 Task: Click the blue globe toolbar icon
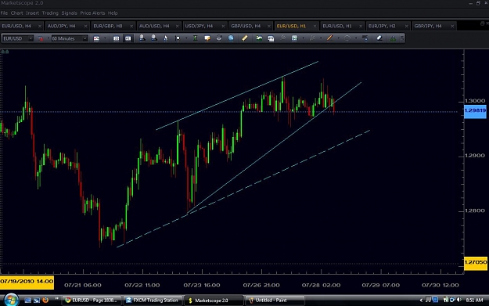point(231,38)
